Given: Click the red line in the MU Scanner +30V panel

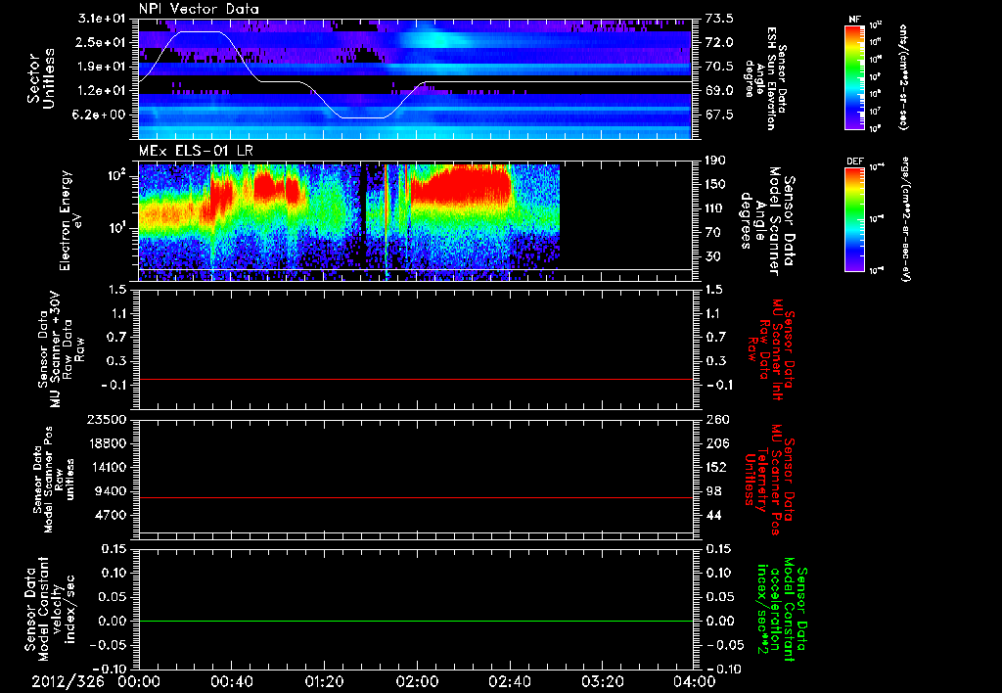Looking at the screenshot, I should (415, 379).
